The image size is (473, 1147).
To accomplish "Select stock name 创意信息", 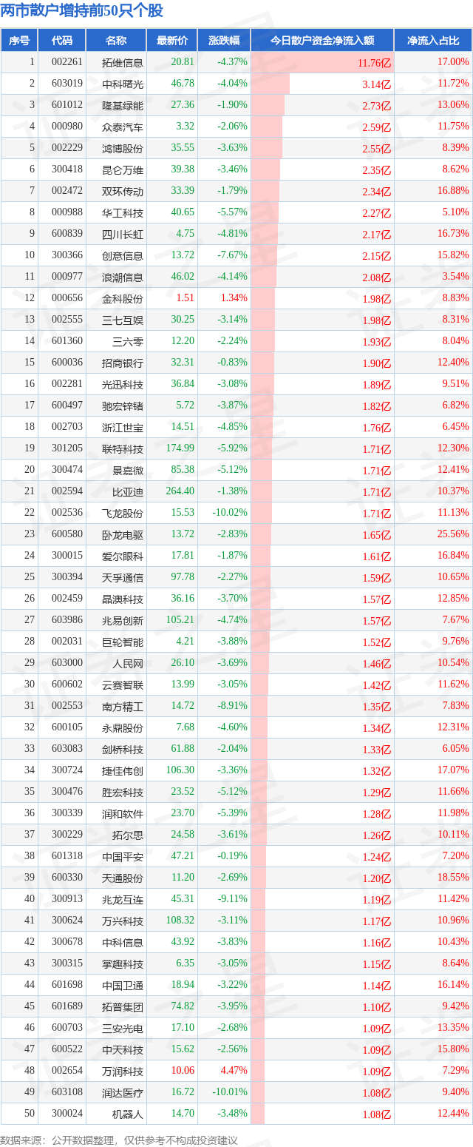I will coord(123,255).
